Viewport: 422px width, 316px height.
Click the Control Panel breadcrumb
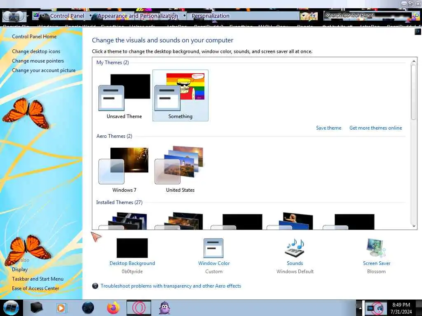pos(67,16)
